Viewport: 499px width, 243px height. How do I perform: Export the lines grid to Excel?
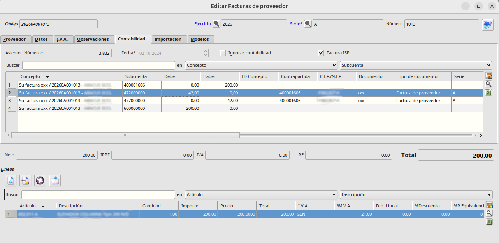[489, 221]
